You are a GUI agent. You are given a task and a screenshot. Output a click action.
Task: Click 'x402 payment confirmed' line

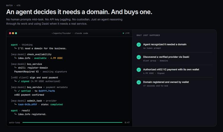[29, 95]
